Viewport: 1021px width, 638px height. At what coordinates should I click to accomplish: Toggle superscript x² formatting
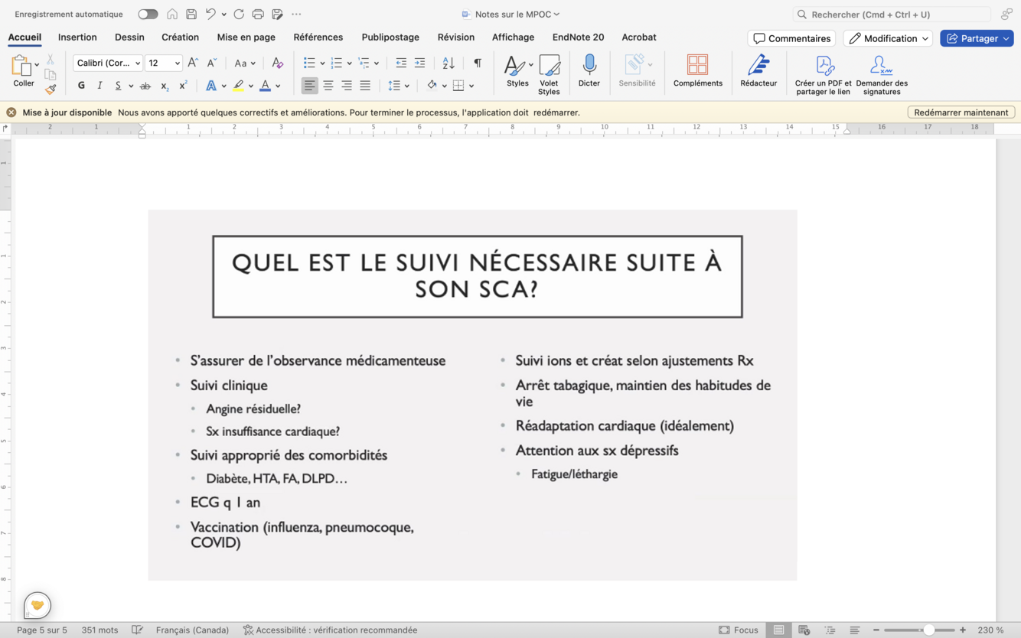point(183,86)
